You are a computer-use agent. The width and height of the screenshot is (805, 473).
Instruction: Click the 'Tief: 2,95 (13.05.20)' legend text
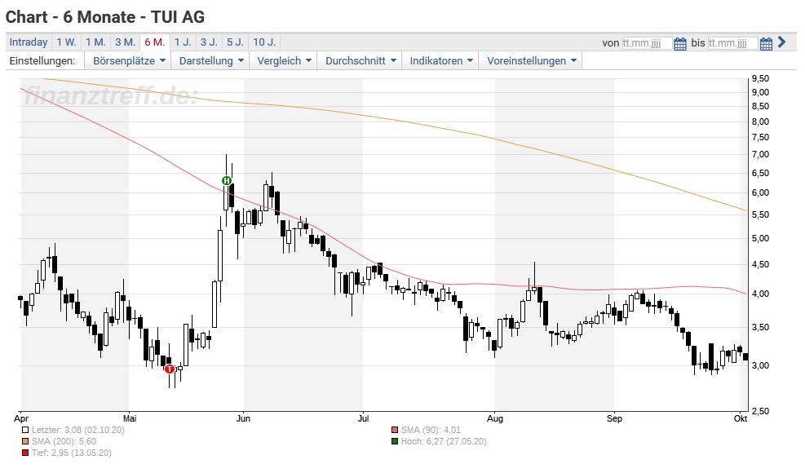coord(71,453)
